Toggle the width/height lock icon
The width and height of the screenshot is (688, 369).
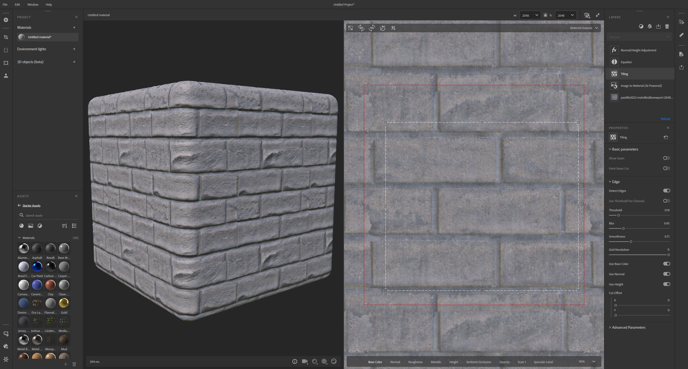545,15
